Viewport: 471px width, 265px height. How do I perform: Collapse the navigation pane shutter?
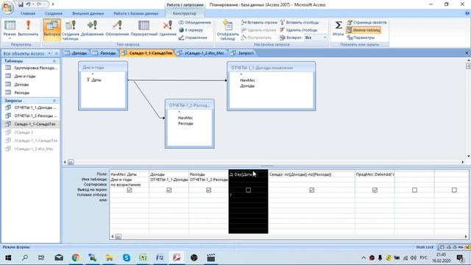click(x=56, y=54)
